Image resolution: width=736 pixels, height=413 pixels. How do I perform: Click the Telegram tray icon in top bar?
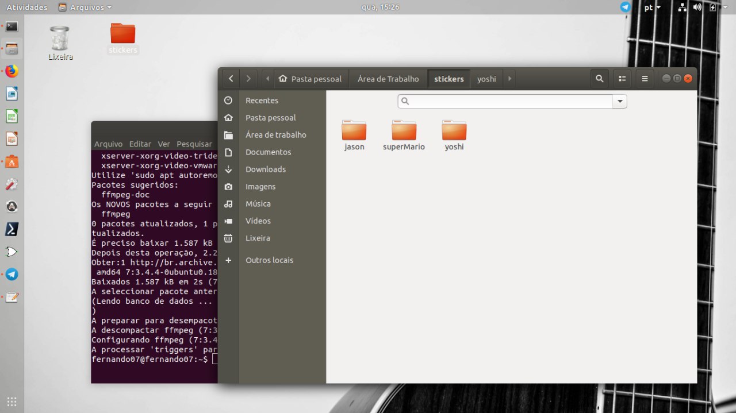626,7
